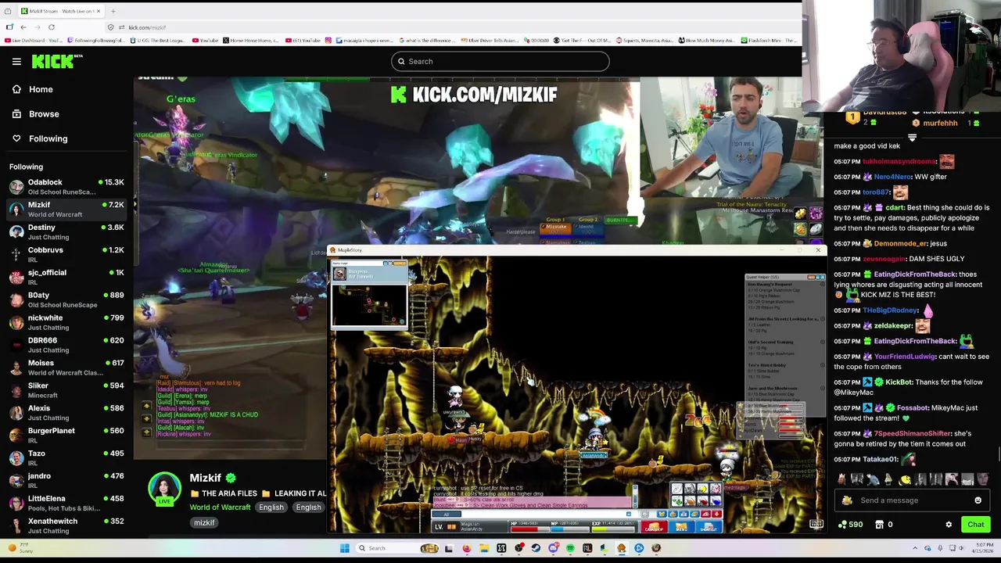This screenshot has height=563, width=1001.
Task: Click the first English language tag
Action: coord(271,507)
